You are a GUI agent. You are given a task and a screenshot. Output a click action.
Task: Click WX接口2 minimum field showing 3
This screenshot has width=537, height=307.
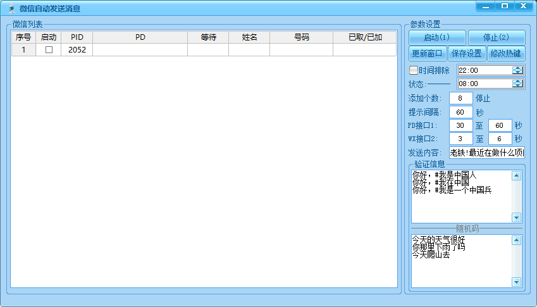(x=460, y=139)
